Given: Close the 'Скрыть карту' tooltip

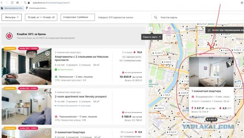Looking at the screenshot, I should pos(160,37).
